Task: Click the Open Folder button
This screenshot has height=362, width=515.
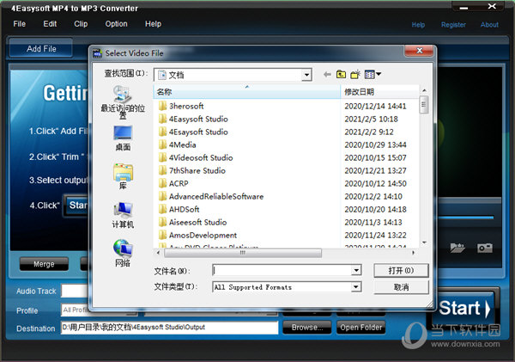Action: pos(361,328)
